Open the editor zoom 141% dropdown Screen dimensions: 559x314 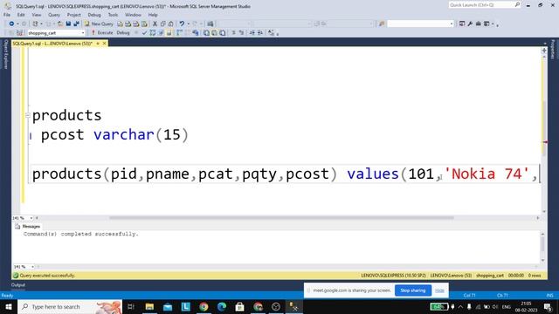(x=31, y=218)
